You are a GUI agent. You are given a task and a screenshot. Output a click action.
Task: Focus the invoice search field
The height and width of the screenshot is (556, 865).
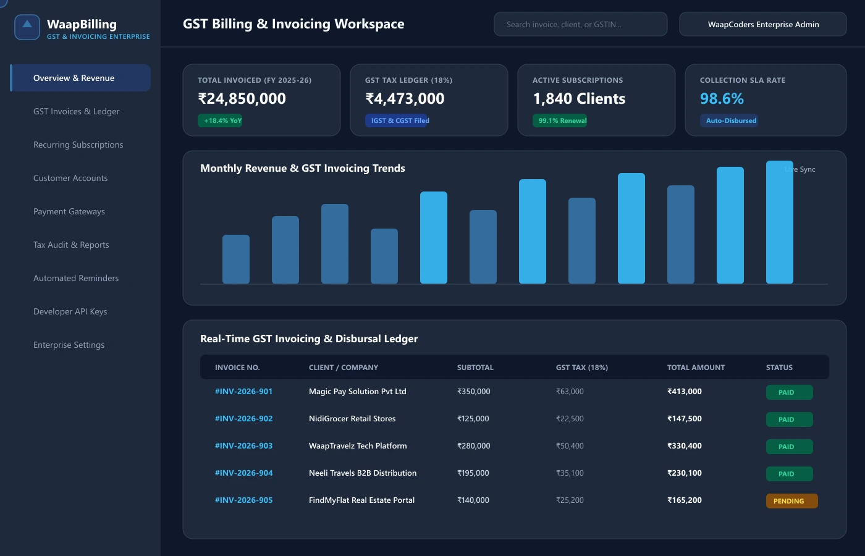[581, 24]
